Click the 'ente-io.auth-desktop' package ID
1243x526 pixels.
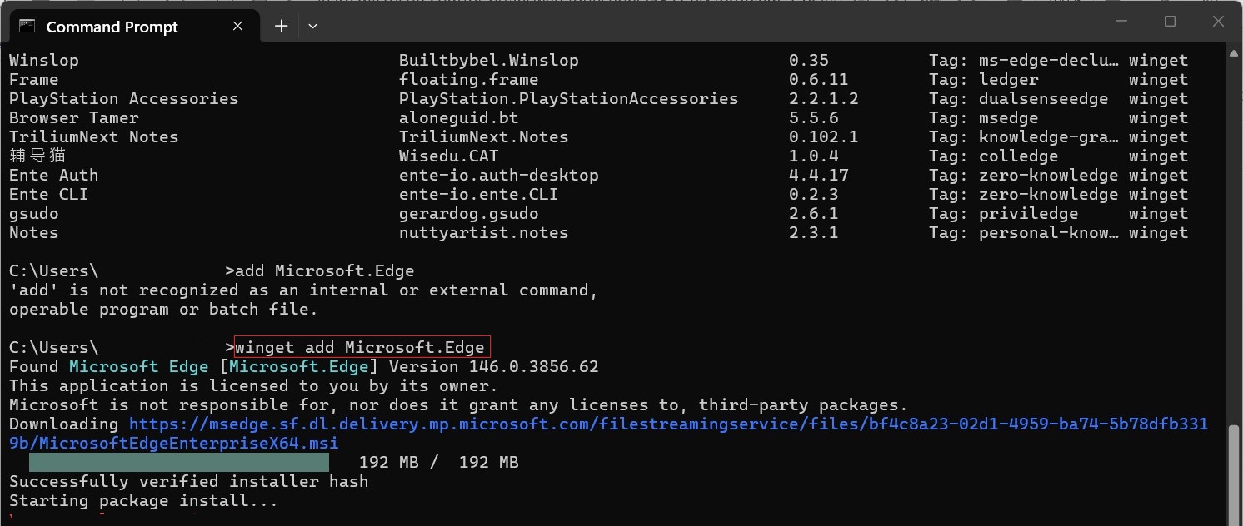499,176
